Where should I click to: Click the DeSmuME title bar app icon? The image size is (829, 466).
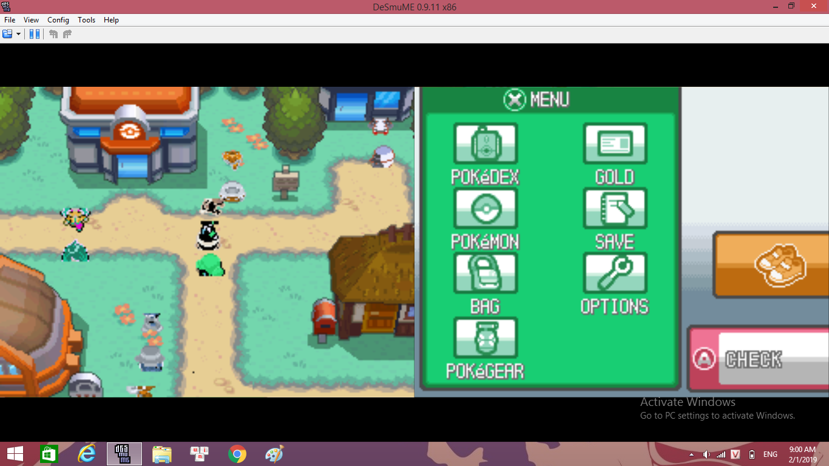pos(6,7)
